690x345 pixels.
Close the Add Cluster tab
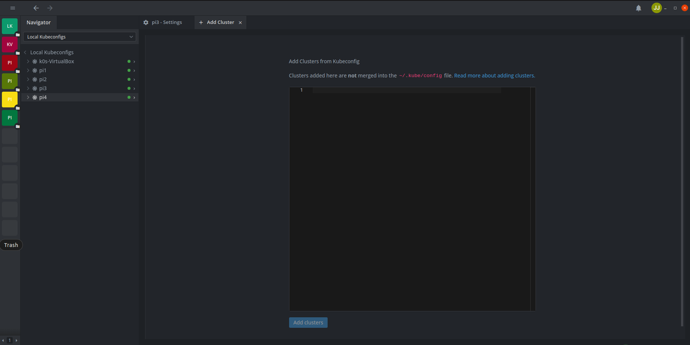pyautogui.click(x=240, y=23)
